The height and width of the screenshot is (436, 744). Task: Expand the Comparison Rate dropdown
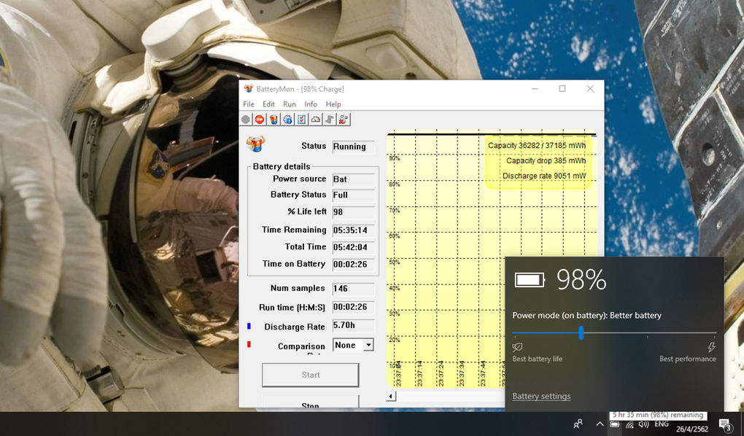368,345
